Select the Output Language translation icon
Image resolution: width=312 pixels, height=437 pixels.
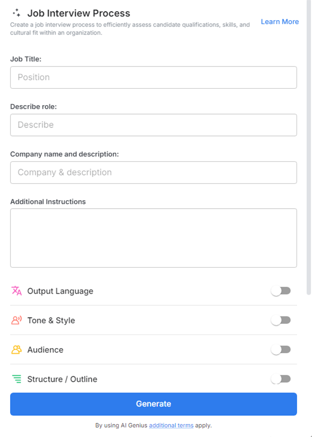(15, 290)
